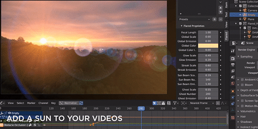Click the Scene icon in properties header
The image size is (258, 129).
243,43
